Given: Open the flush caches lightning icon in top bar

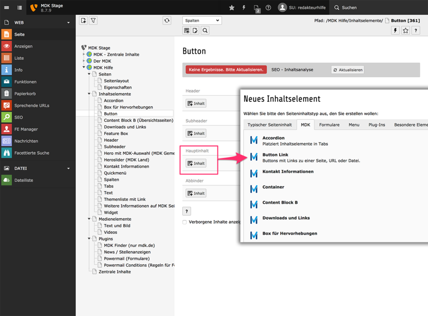Looking at the screenshot, I should [x=244, y=8].
